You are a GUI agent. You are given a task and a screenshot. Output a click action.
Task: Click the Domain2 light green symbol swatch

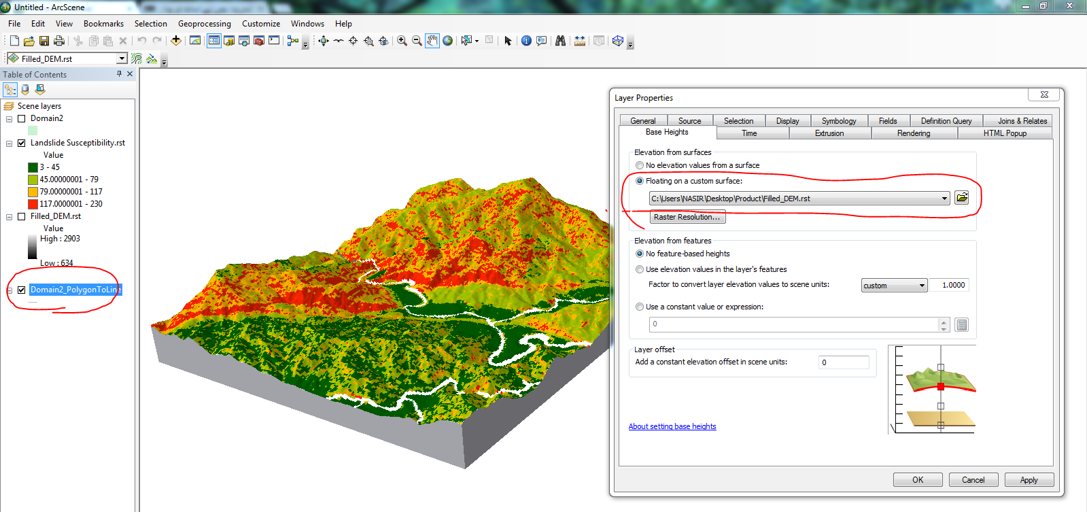point(33,131)
